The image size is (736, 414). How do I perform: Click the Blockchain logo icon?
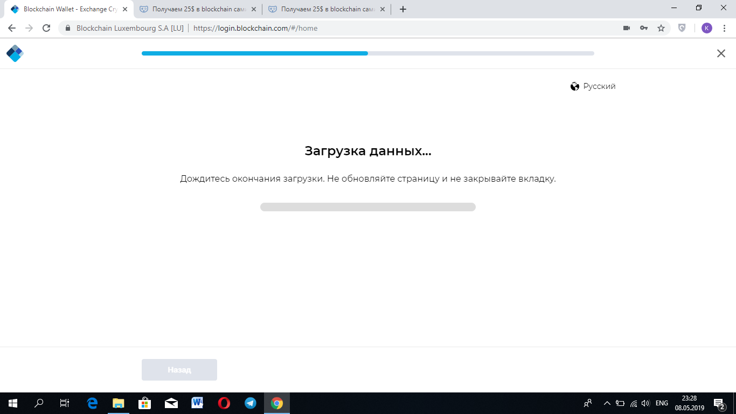15,53
